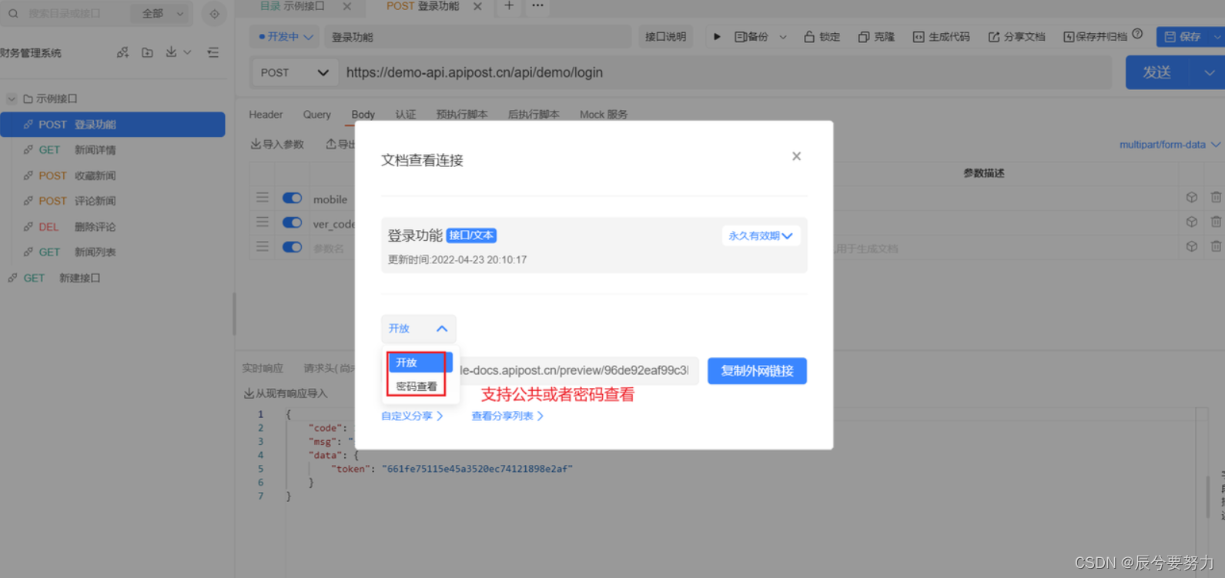This screenshot has width=1225, height=578.
Task: Click the 保存 save button
Action: click(1183, 36)
